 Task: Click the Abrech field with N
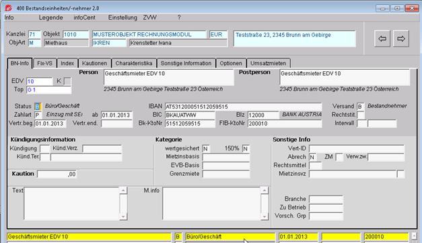point(312,157)
